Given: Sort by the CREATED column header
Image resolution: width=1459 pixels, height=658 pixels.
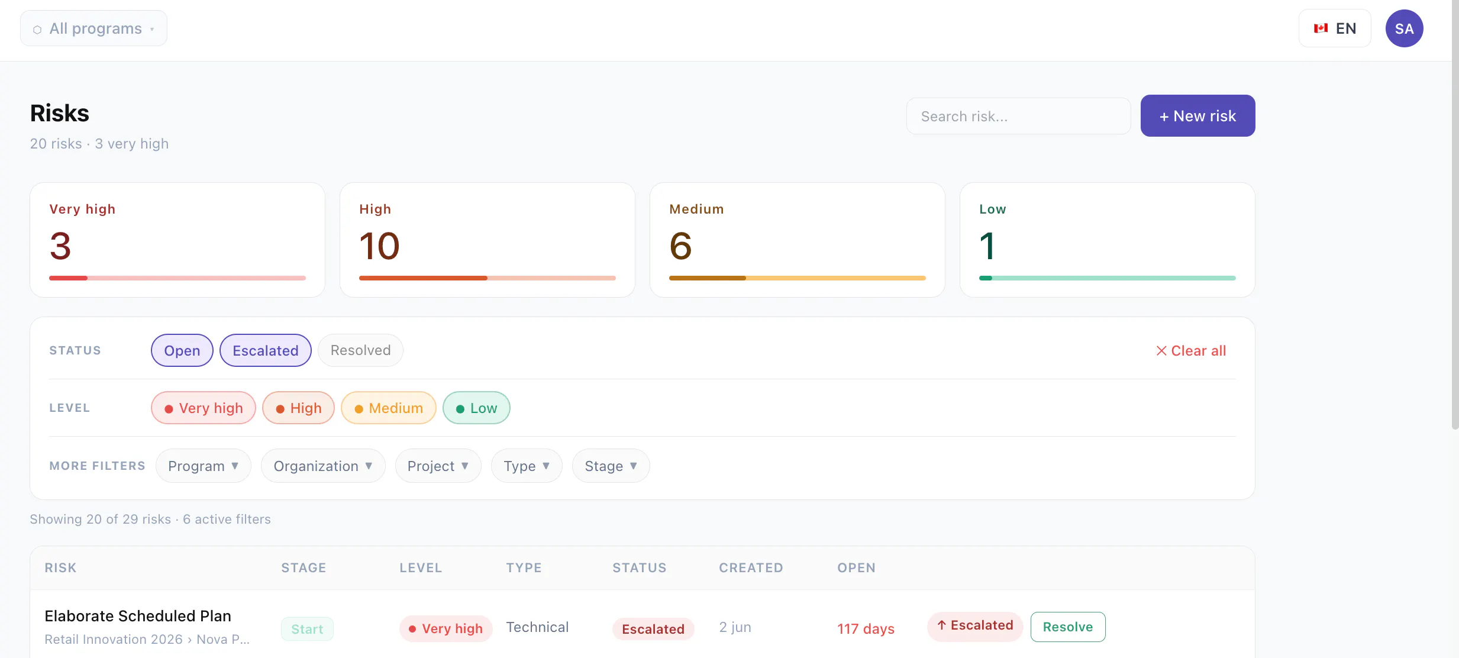Looking at the screenshot, I should (x=751, y=567).
